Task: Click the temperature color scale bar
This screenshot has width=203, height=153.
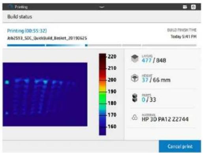Action: tap(103, 94)
